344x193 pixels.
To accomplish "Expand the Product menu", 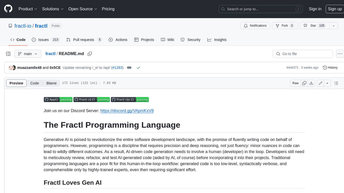I will (28, 9).
